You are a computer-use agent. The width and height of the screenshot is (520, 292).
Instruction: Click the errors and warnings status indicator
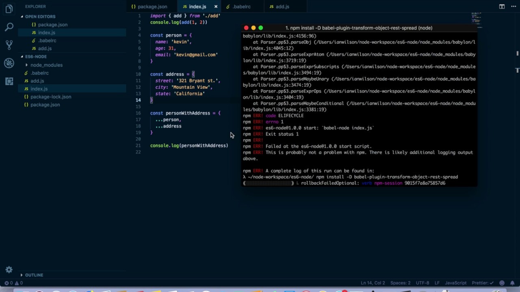[x=13, y=283]
